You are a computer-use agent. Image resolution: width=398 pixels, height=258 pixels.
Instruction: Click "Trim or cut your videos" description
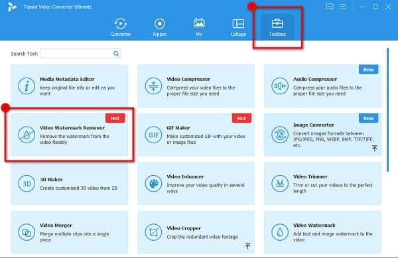(x=333, y=188)
